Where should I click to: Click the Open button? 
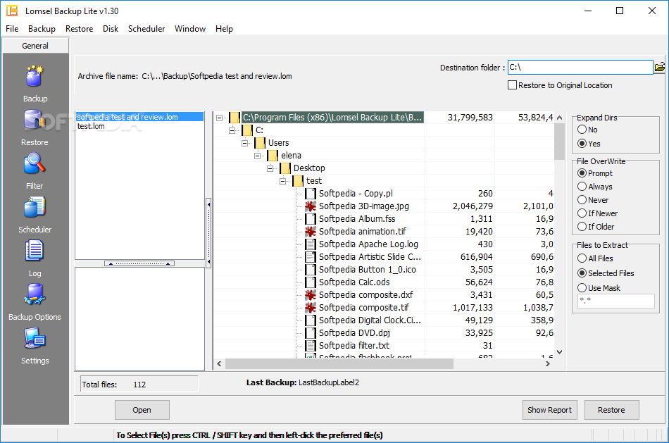(142, 410)
